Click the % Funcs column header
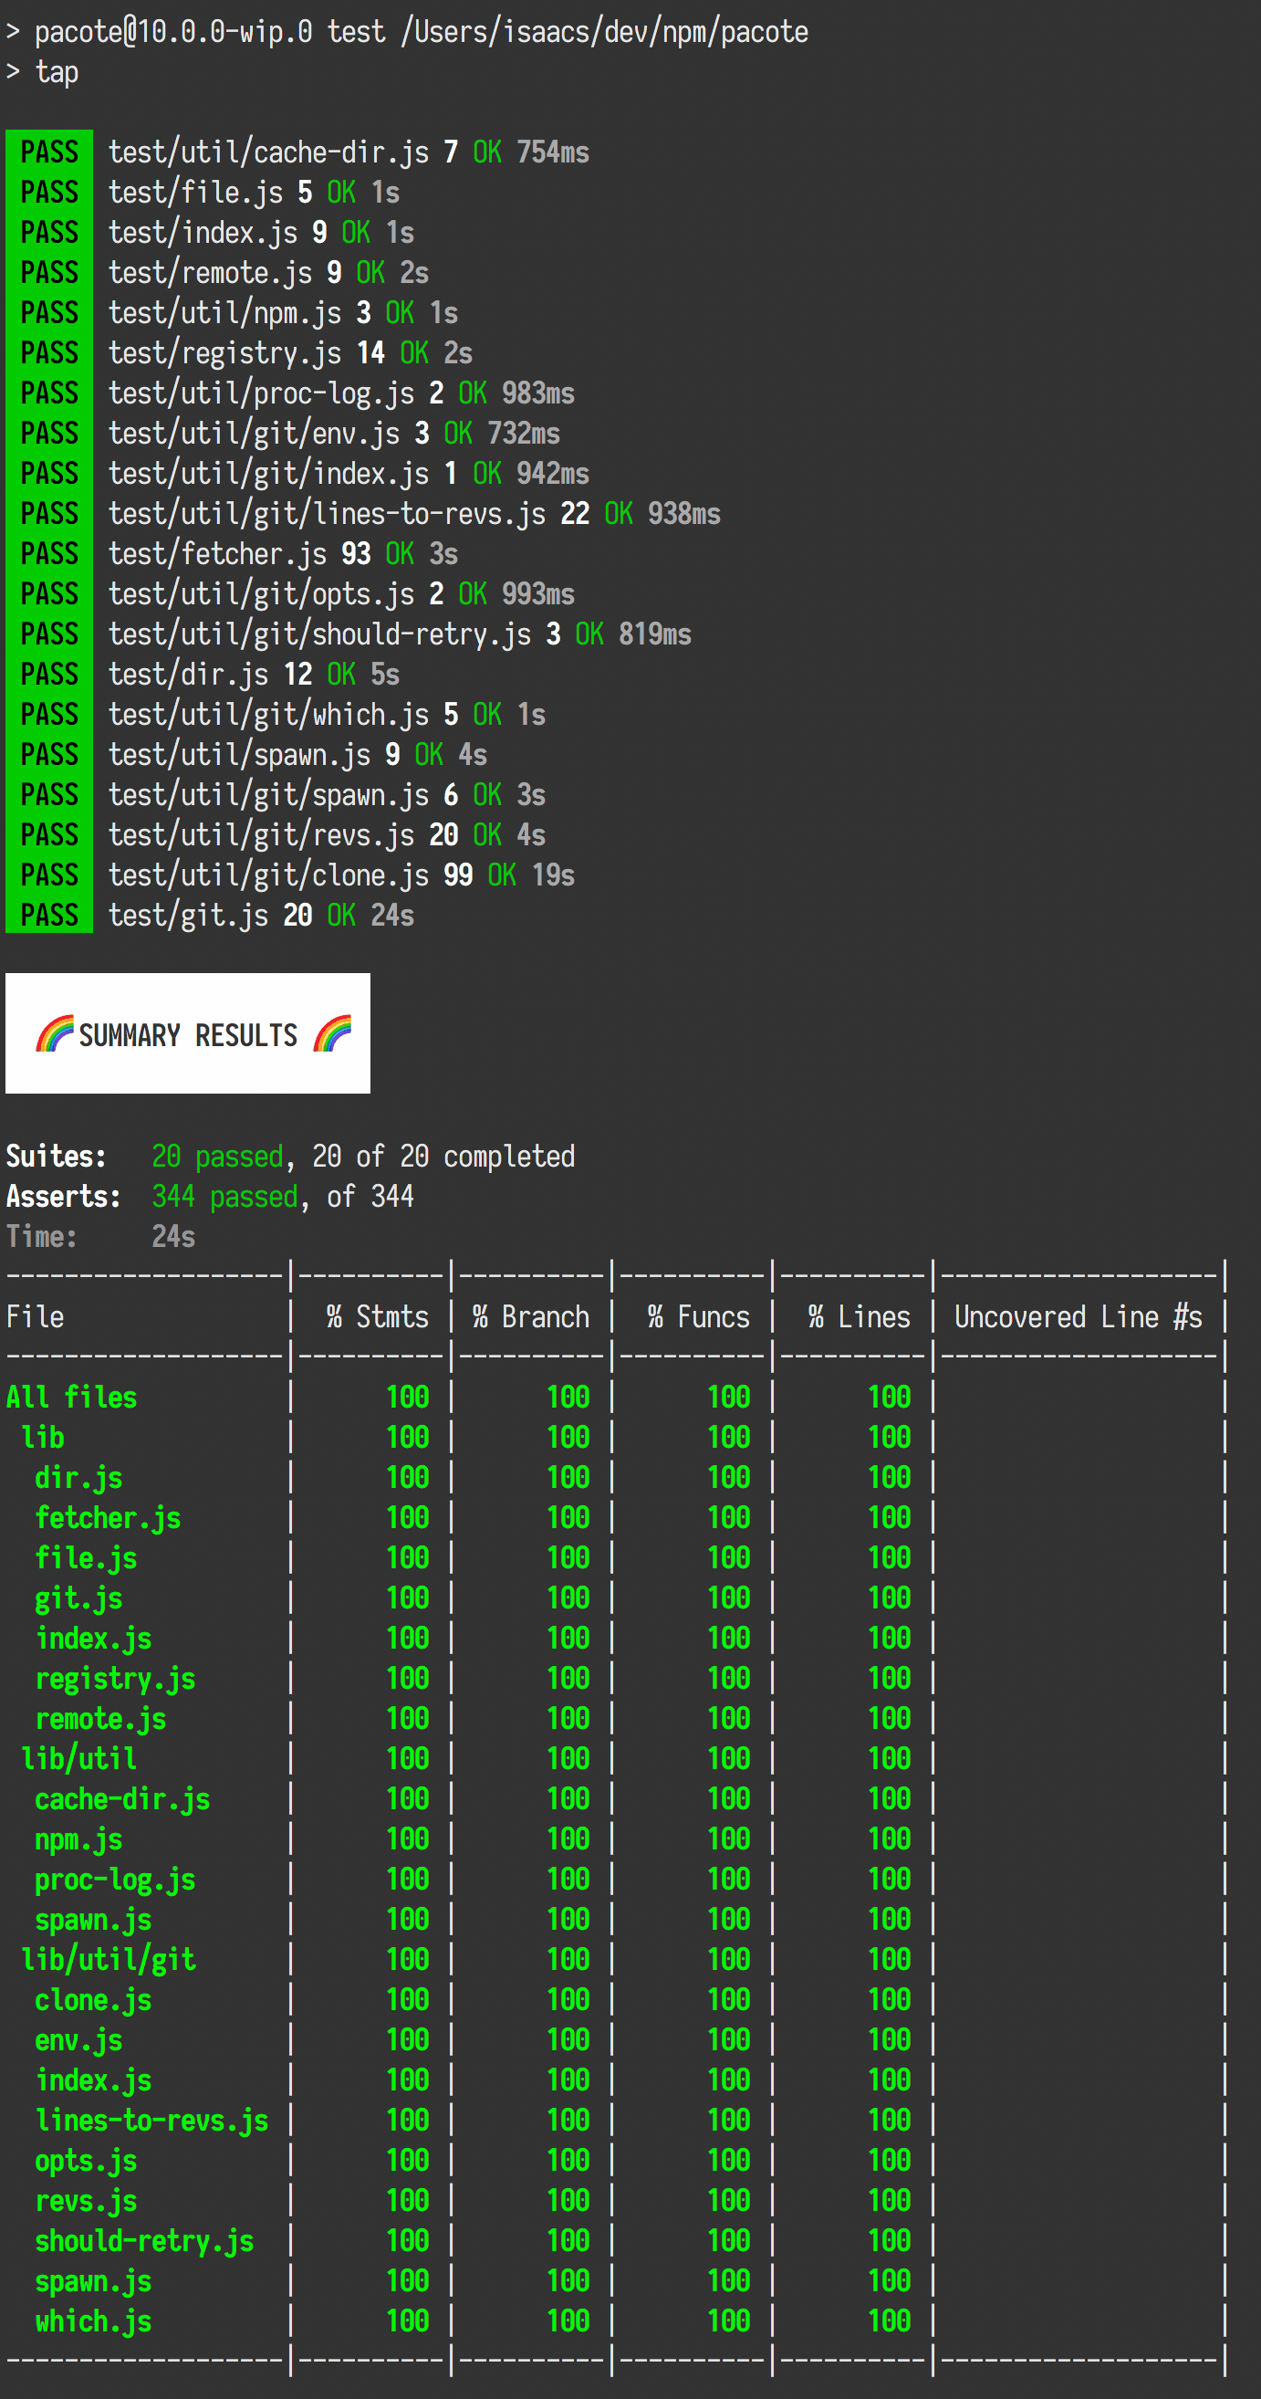The height and width of the screenshot is (2399, 1261). (x=698, y=1316)
